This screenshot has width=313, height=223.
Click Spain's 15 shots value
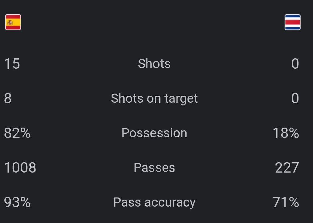pyautogui.click(x=12, y=64)
